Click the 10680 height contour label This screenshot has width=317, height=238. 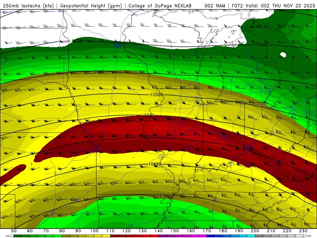[x=155, y=164]
